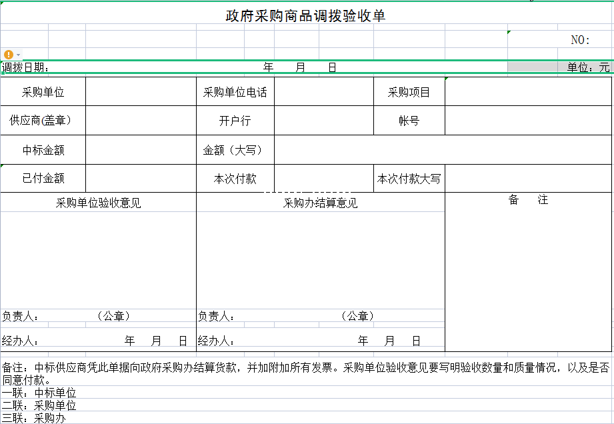The height and width of the screenshot is (424, 614).
Task: Select the title cell 政府采购商品调拨验收单
Action: pos(306,15)
